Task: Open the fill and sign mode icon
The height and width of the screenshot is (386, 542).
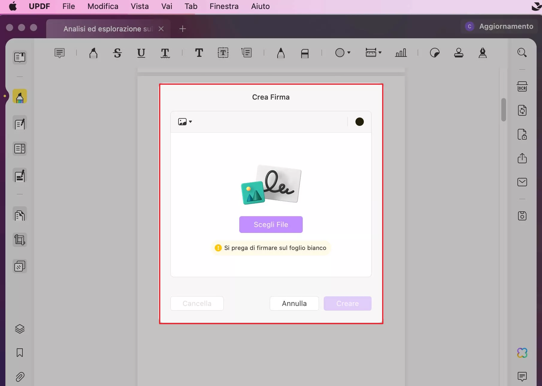Action: pos(20,176)
